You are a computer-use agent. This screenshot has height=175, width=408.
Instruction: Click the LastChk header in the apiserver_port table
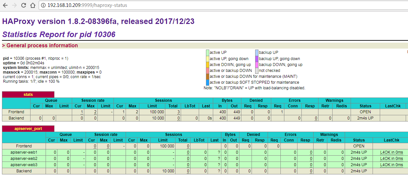pos(392,140)
